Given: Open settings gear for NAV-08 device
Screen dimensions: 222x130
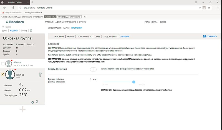Looking at the screenshot, I should tap(32, 102).
